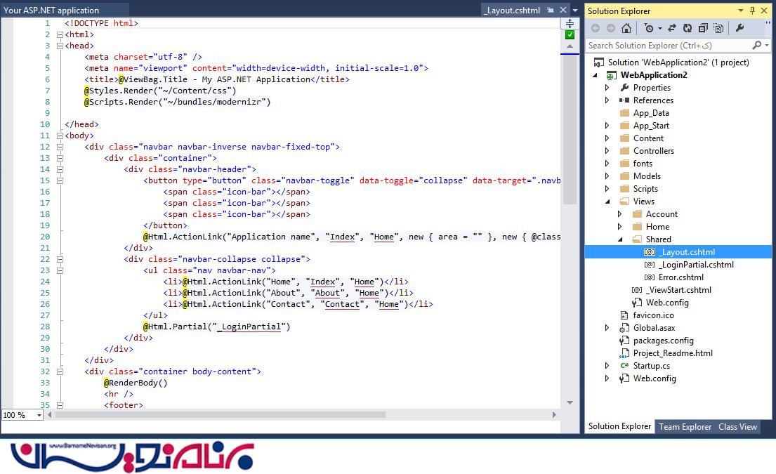Switch to the Team Explorer tab
The height and width of the screenshot is (474, 776).
[685, 426]
